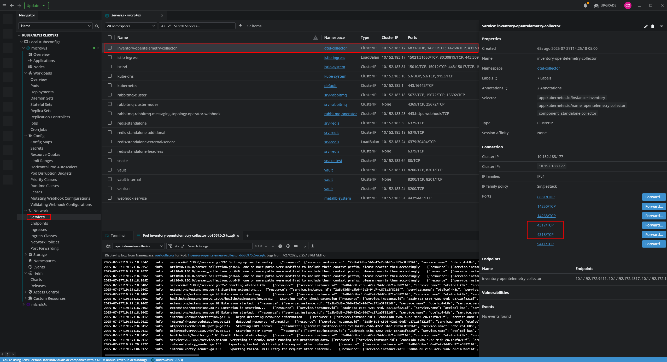The image size is (667, 362).
Task: Open Helm Releases in the navigator
Action: [x=38, y=286]
